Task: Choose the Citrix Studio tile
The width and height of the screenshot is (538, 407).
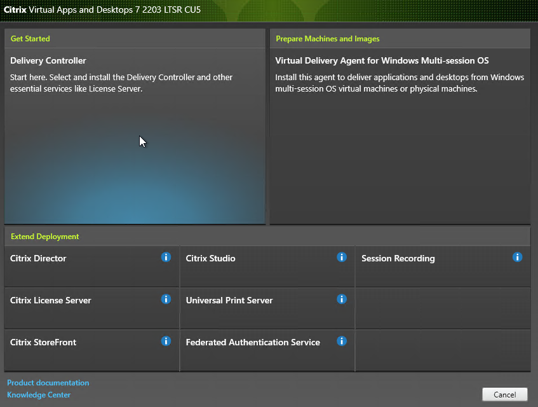Action: click(210, 259)
